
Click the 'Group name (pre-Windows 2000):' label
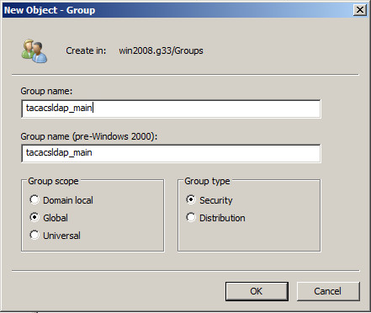[x=89, y=136]
